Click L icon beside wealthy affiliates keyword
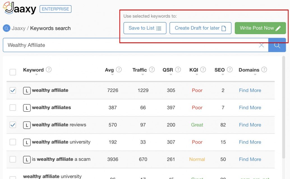 27,108
